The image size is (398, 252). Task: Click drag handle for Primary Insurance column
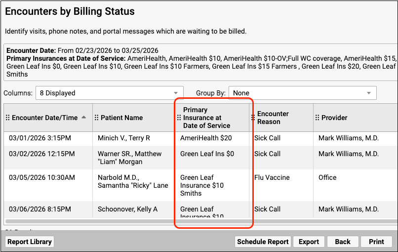[x=179, y=118]
